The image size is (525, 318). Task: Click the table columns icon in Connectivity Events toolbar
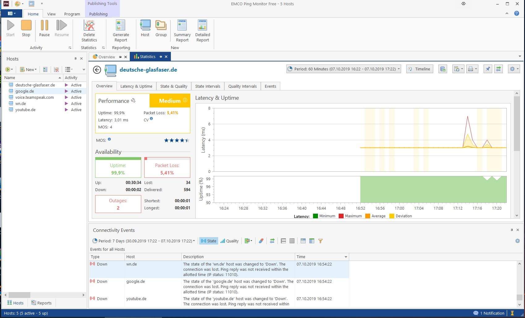click(x=312, y=241)
